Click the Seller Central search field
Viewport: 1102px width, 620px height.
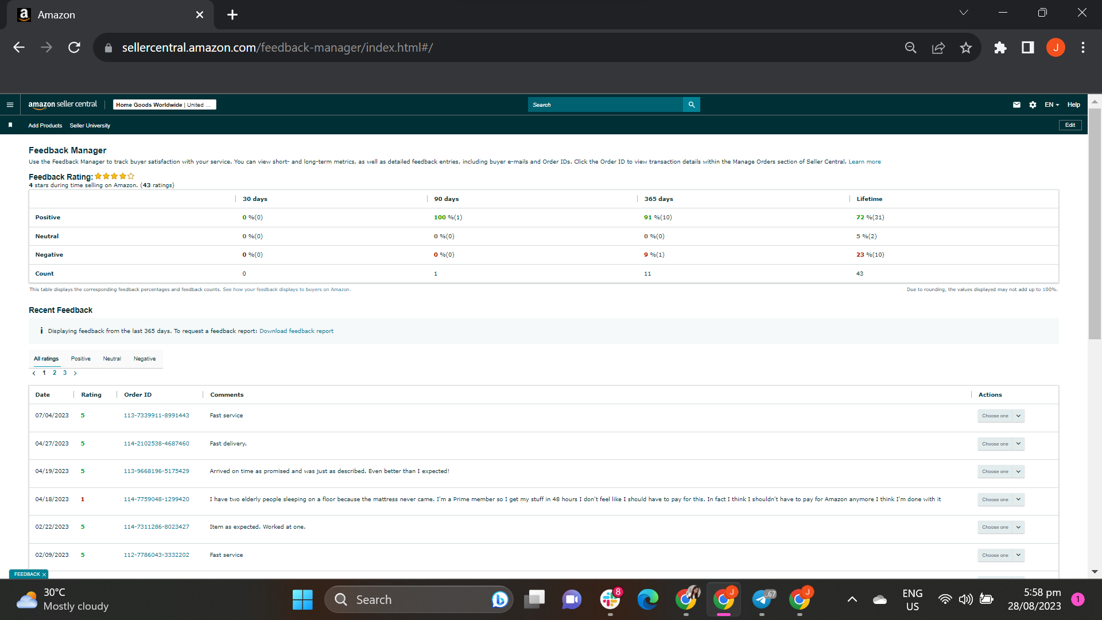pyautogui.click(x=606, y=104)
